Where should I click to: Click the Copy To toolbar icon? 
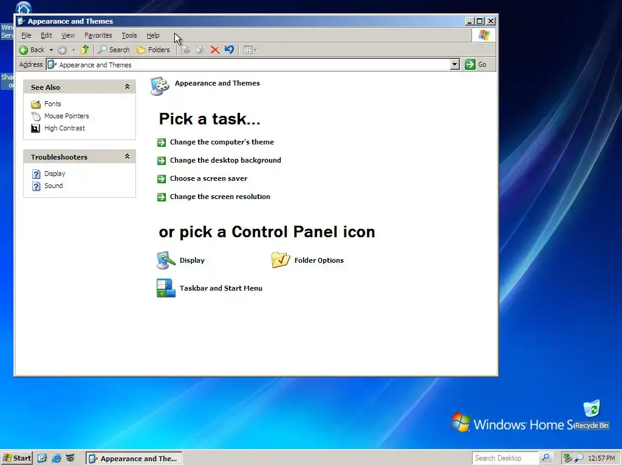point(200,50)
